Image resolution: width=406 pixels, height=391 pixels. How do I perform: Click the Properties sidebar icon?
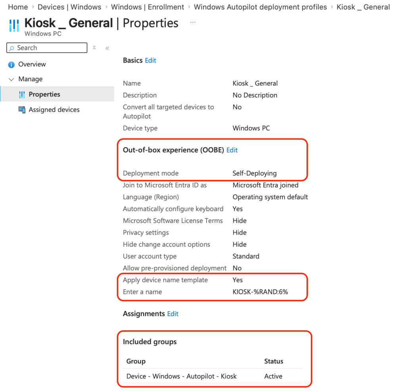pos(22,94)
